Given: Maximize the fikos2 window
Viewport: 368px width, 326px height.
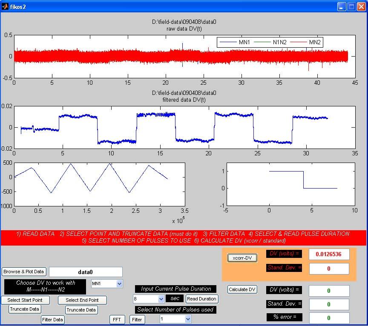Looking at the screenshot, I should [x=351, y=6].
